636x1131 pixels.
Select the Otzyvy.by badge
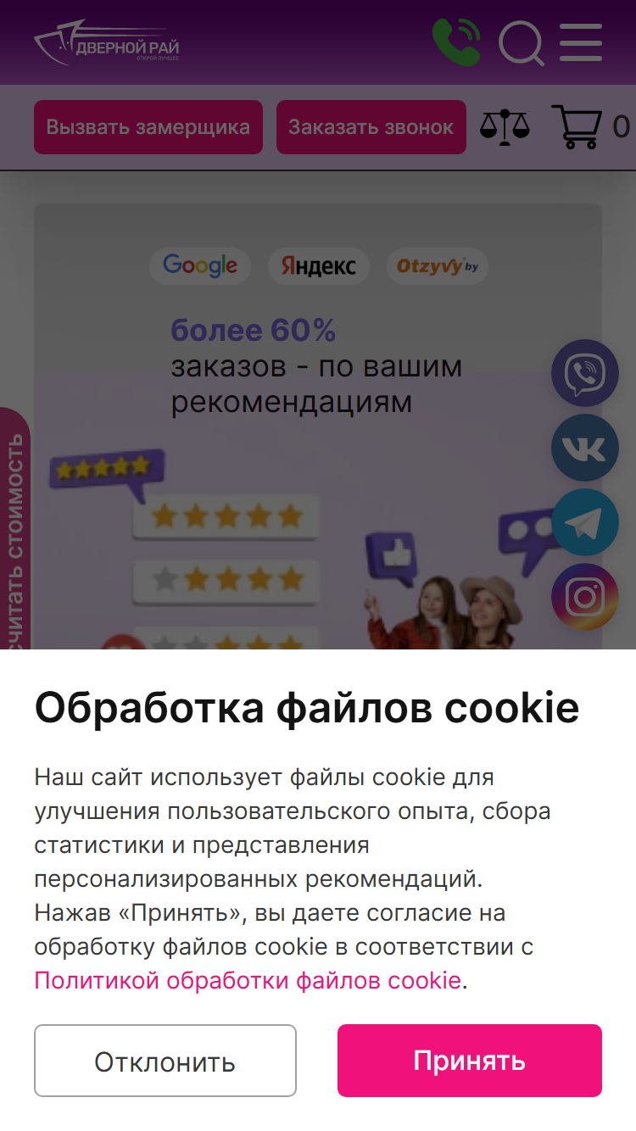(438, 266)
